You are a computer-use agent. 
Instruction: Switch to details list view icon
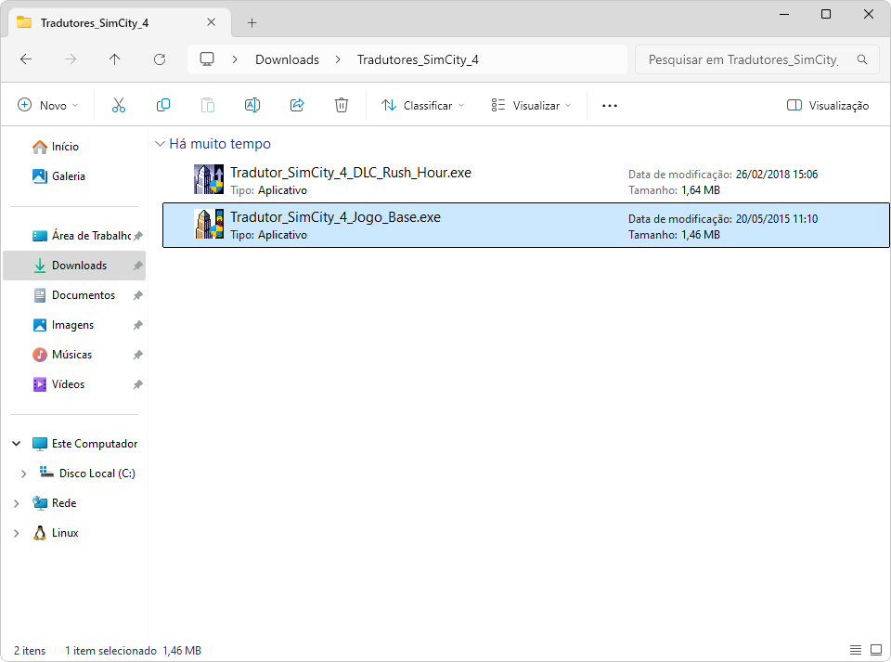tap(856, 650)
